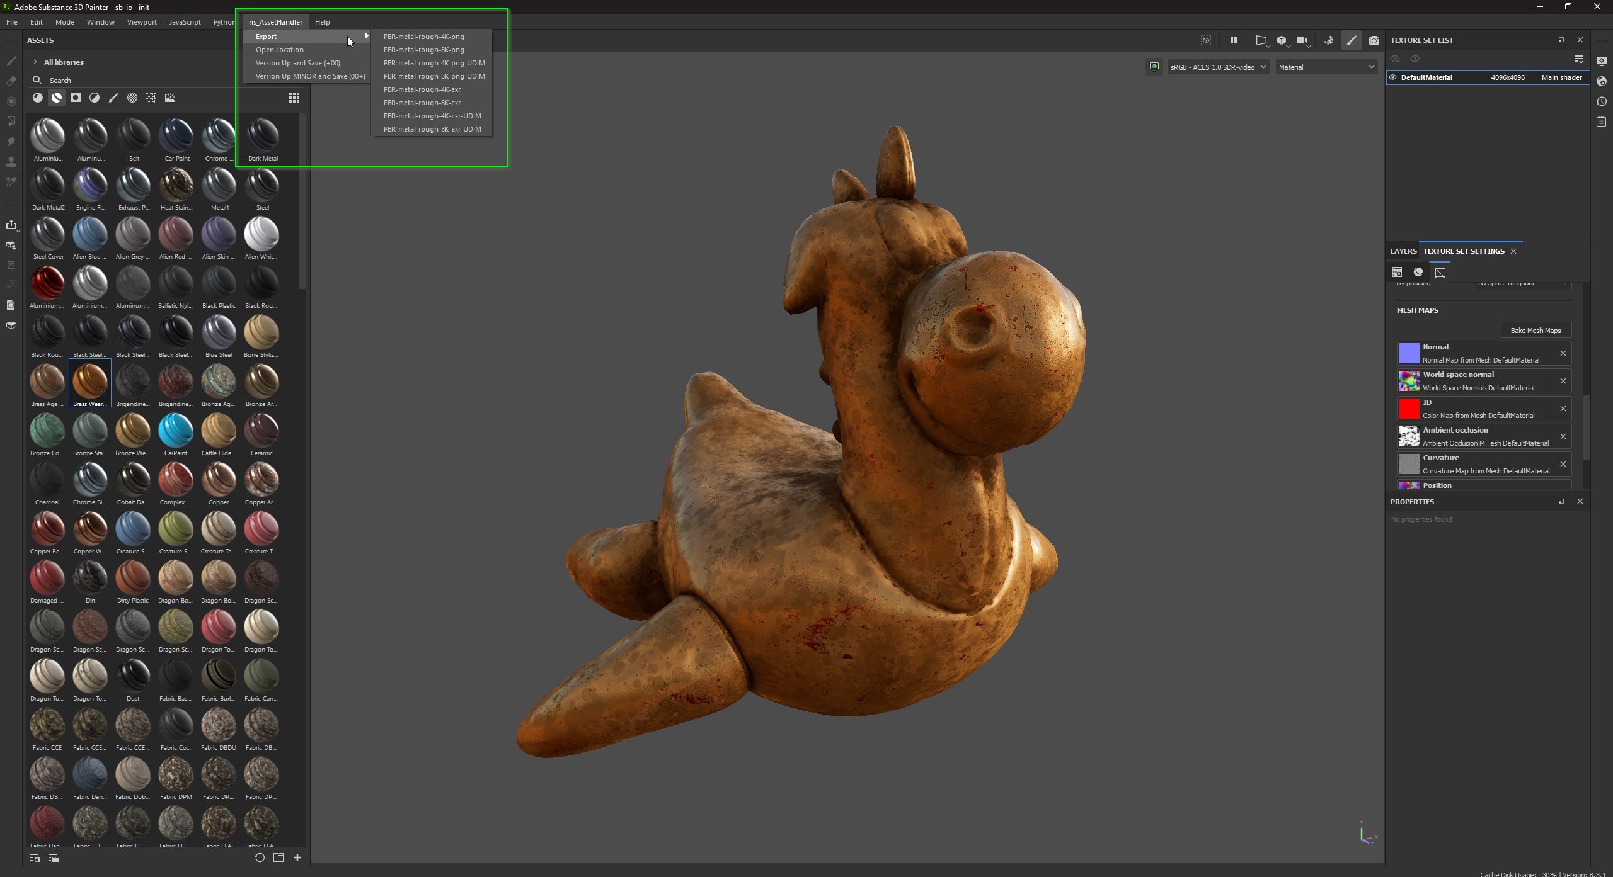Open the 3D cube view mode icon
The image size is (1613, 877).
[1281, 40]
